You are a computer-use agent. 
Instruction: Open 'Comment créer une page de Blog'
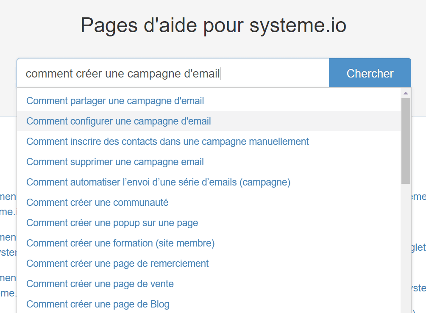point(209,304)
